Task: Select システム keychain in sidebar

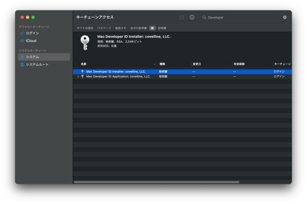Action: (44, 57)
